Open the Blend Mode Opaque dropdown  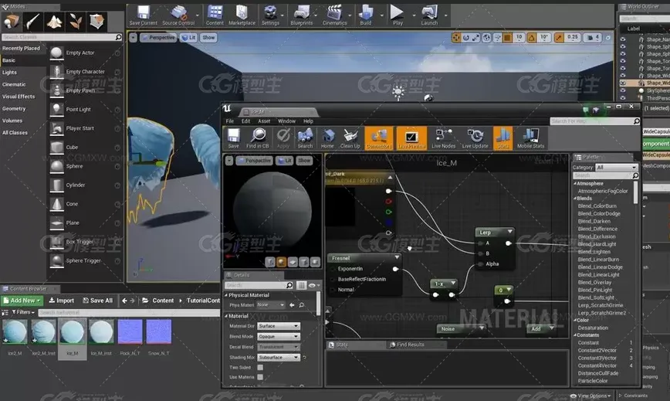coord(279,336)
